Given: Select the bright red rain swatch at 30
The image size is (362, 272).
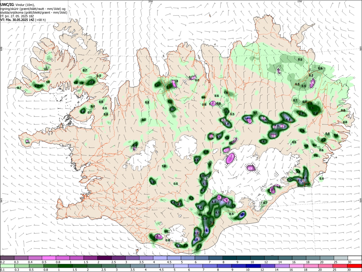Looking at the screenshot, I should [355, 266].
